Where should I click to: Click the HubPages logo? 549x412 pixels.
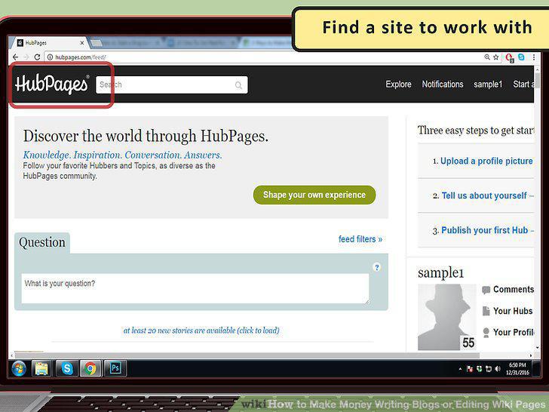(x=52, y=85)
